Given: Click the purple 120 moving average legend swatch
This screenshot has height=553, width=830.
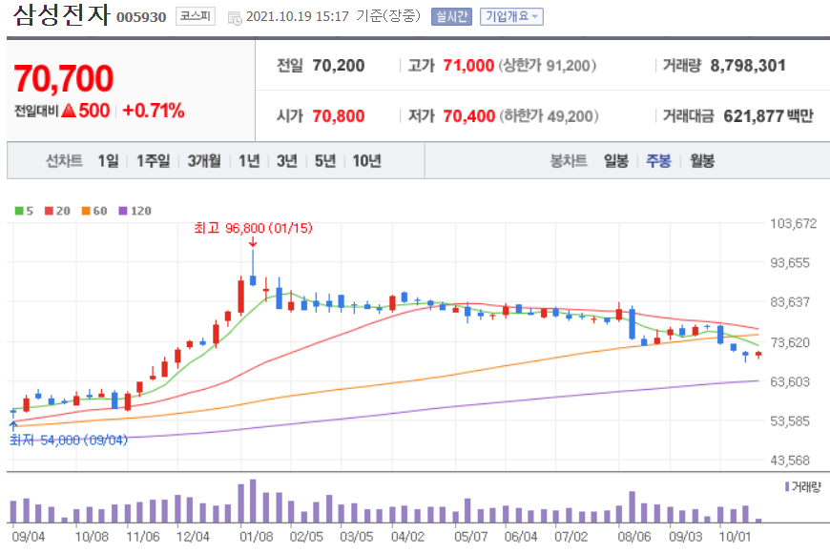Looking at the screenshot, I should click(123, 211).
